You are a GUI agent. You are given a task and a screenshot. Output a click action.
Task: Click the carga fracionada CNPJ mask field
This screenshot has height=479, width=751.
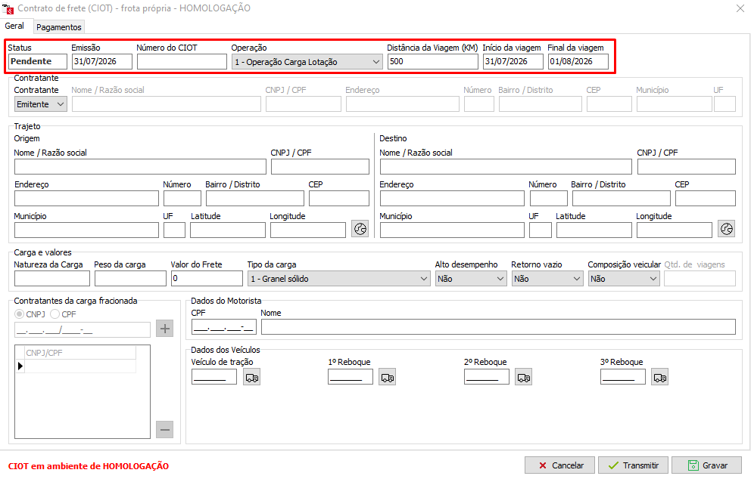pyautogui.click(x=83, y=329)
